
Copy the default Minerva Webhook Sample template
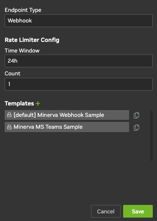[x=136, y=115]
